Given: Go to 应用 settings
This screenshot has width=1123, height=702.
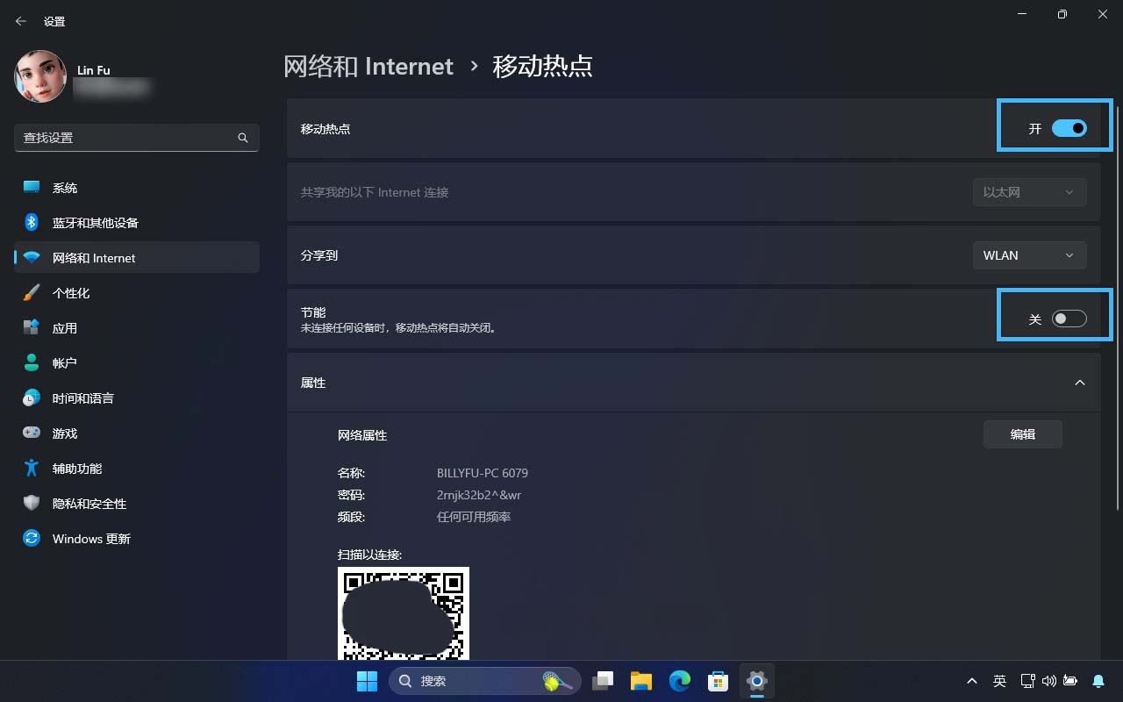Looking at the screenshot, I should click(65, 327).
